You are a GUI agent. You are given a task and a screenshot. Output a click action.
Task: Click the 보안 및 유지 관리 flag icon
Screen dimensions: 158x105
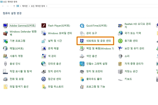point(120,48)
